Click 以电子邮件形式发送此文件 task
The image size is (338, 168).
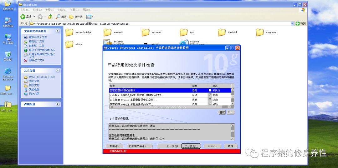tap(42, 55)
